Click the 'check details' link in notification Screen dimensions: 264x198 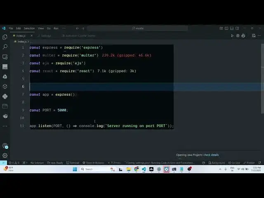coord(211,155)
